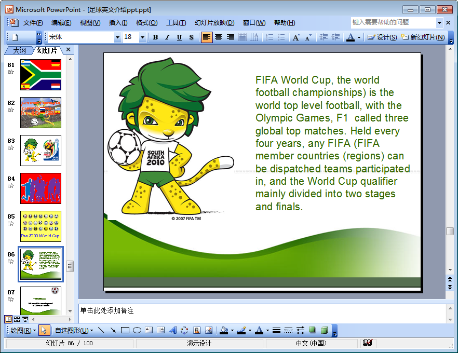Screen dimensions: 458x353
Task: Open the 帮助(H) menu
Action: click(285, 23)
